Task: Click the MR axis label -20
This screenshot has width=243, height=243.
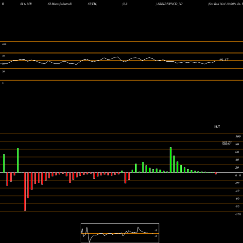Action: click(x=237, y=183)
